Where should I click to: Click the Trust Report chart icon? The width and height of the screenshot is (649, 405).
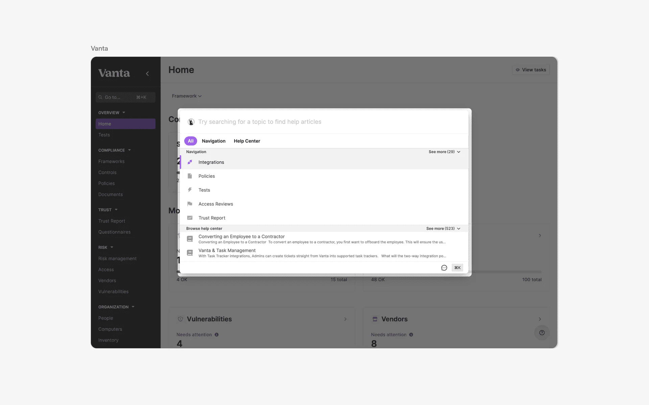pyautogui.click(x=190, y=218)
